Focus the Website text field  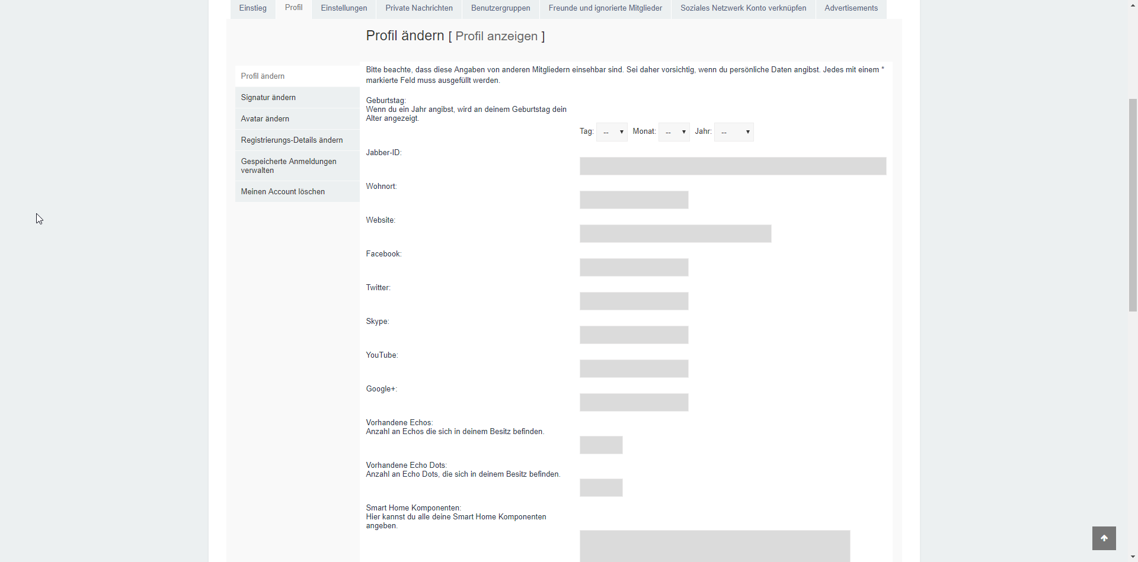675,234
